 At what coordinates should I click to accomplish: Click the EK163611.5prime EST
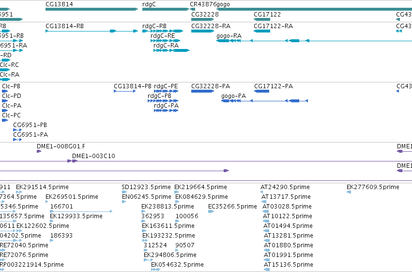tap(144, 231)
